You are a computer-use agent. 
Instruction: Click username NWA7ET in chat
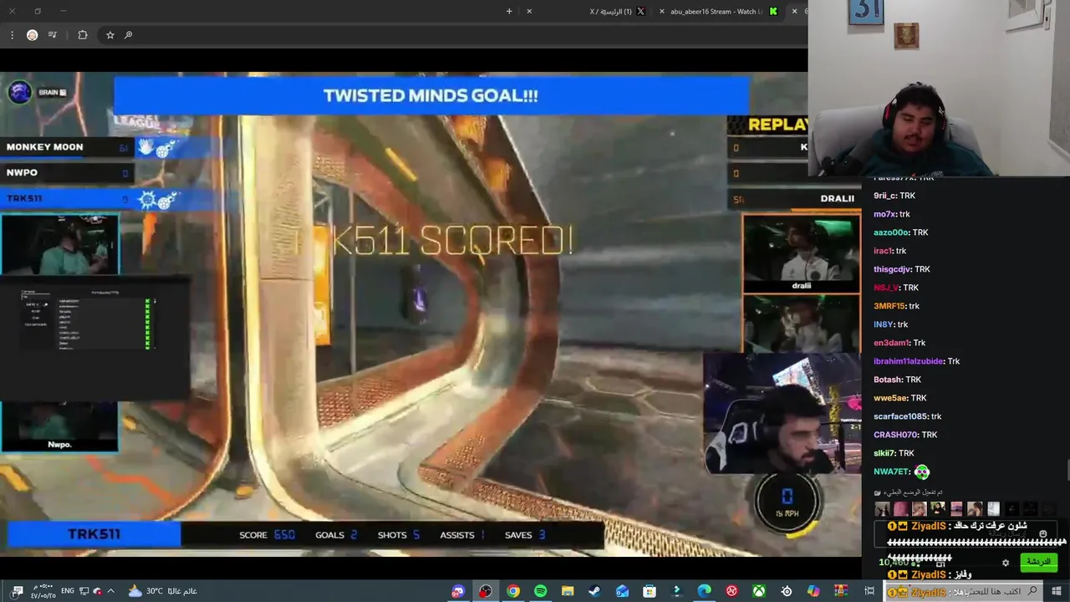(890, 472)
